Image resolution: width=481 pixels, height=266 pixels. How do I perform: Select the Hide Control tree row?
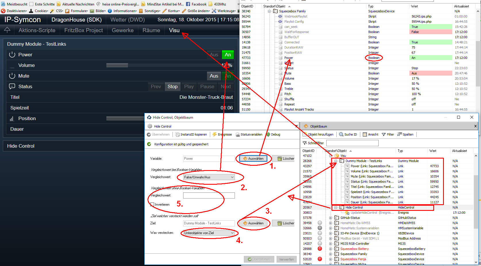coord(387,207)
